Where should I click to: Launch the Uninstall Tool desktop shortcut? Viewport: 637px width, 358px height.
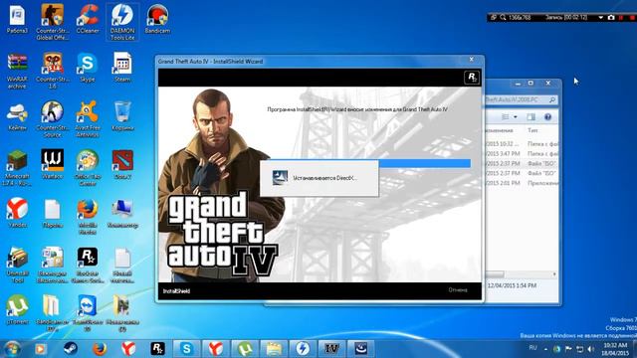pyautogui.click(x=17, y=265)
